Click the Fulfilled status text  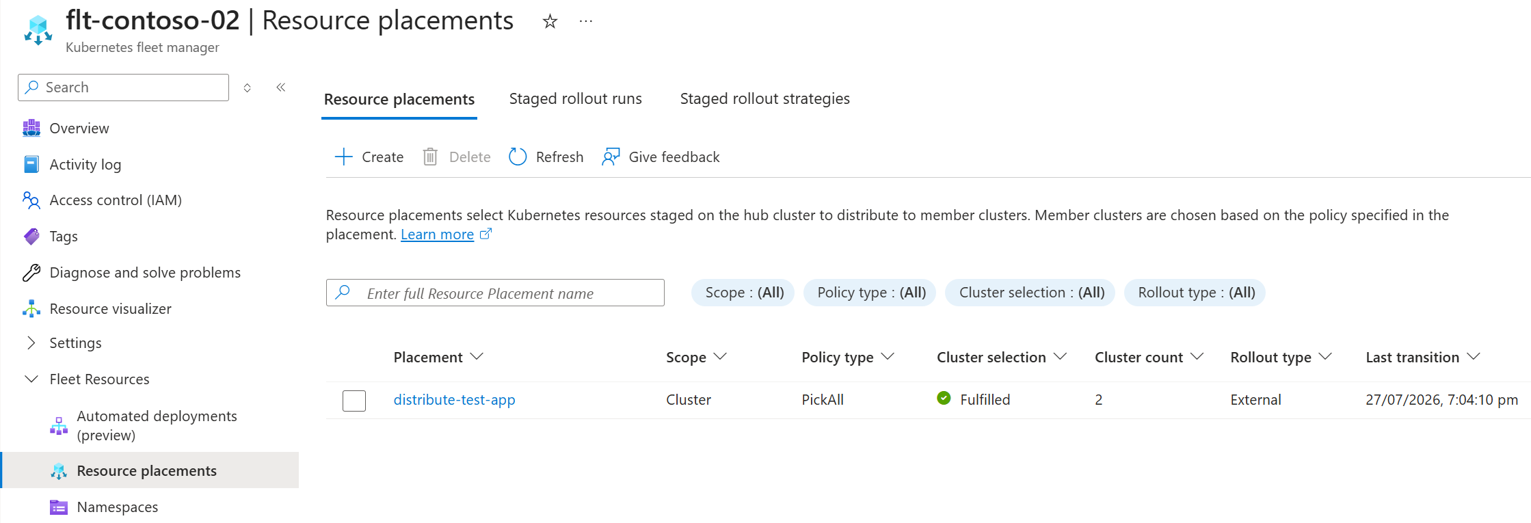tap(985, 400)
